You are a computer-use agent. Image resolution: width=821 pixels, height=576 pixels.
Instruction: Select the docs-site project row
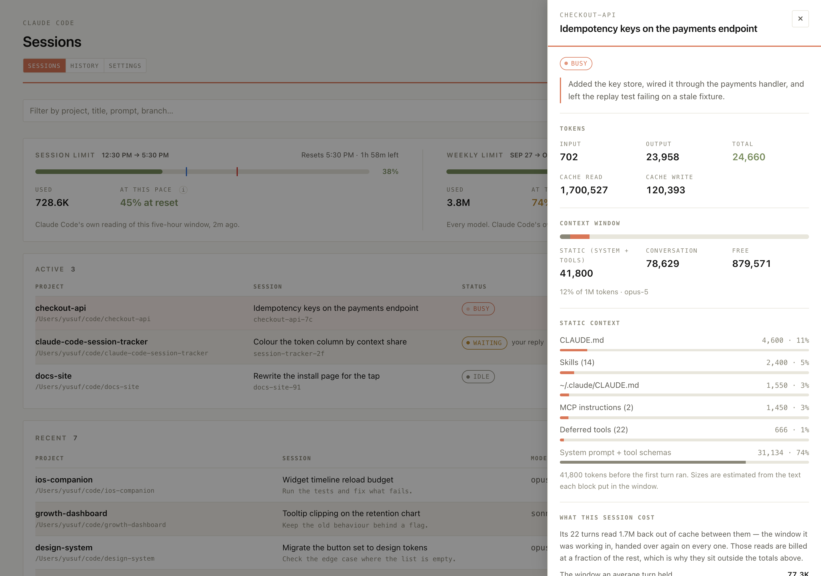[291, 381]
